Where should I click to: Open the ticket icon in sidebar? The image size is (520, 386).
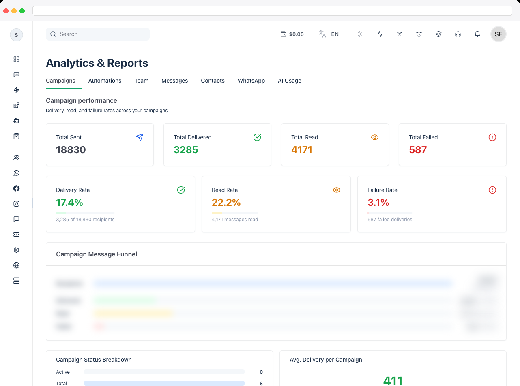point(16,235)
